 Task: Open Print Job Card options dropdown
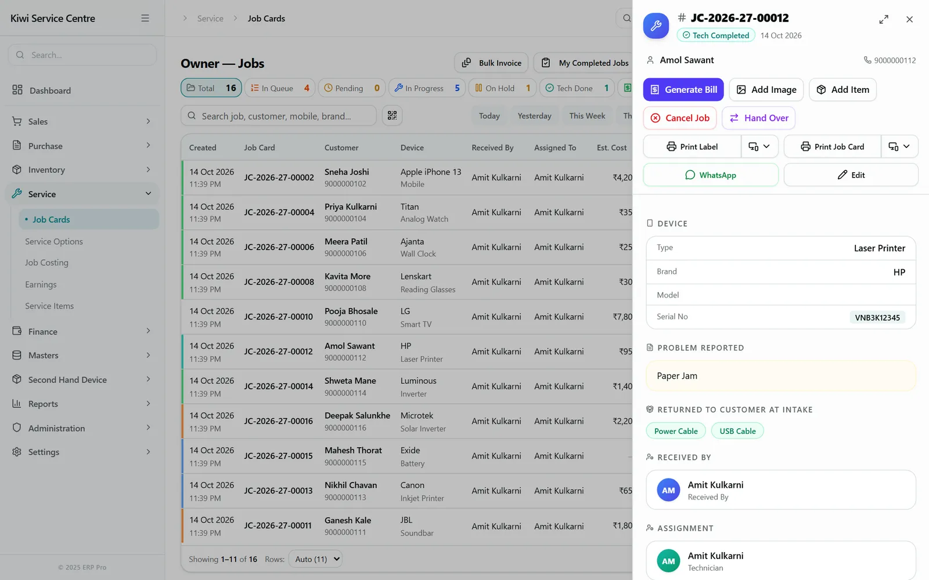pos(899,147)
